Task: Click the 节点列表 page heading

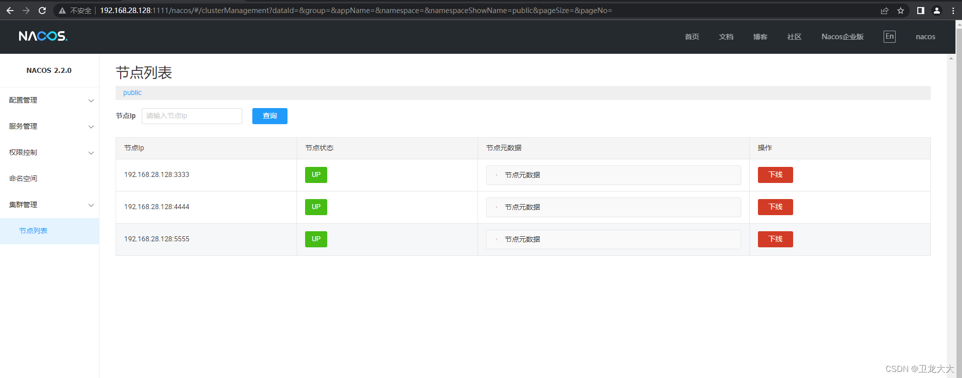Action: (144, 73)
